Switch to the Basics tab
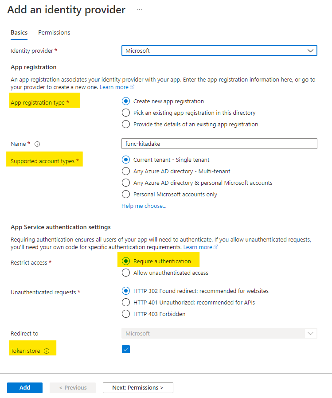 (19, 33)
